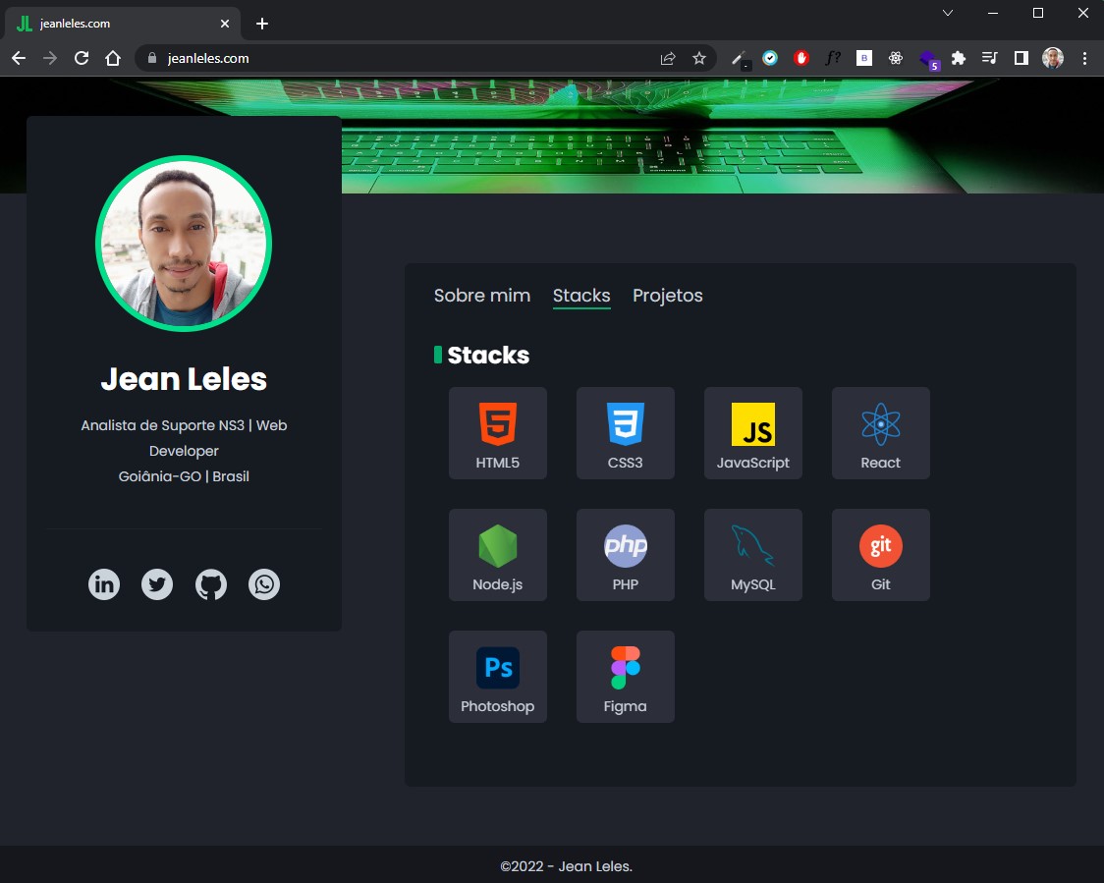Screen dimensions: 1104x883
Task: Select the HTML5 stack card
Action: [498, 433]
